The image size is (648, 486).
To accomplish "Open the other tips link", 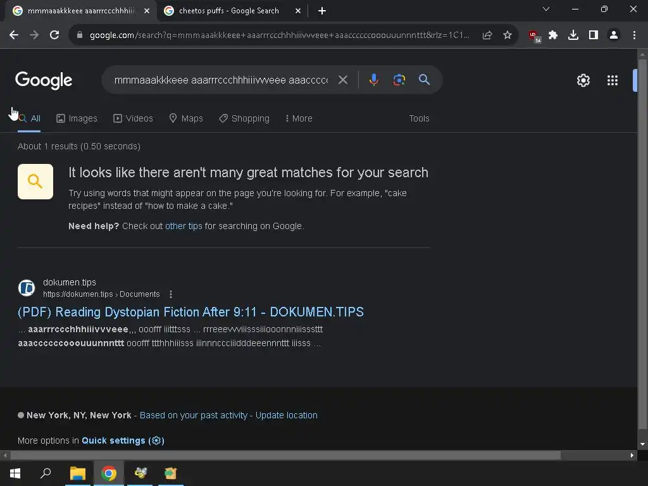I will coord(184,226).
